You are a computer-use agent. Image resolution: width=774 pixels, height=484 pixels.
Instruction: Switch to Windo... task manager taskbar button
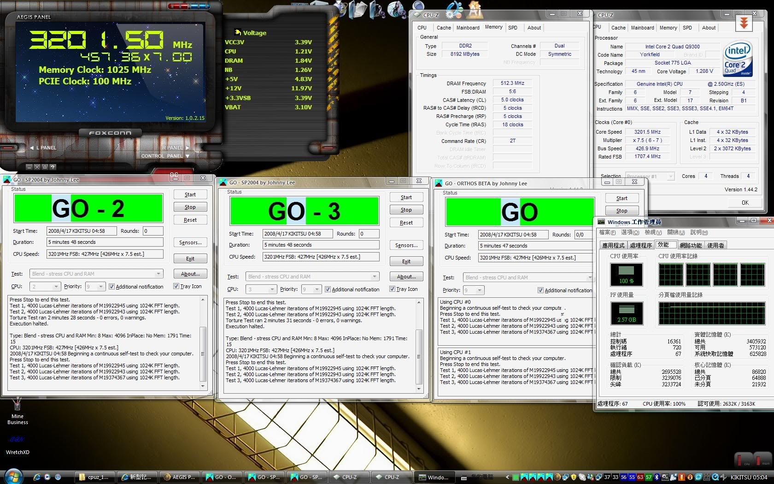(x=434, y=477)
